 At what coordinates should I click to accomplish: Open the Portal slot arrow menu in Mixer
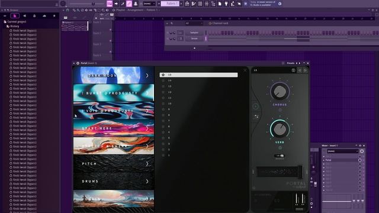tap(324, 160)
